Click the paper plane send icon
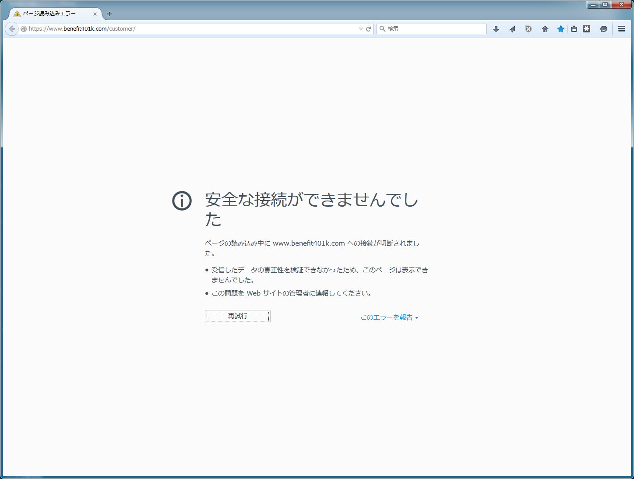This screenshot has width=634, height=479. point(512,29)
